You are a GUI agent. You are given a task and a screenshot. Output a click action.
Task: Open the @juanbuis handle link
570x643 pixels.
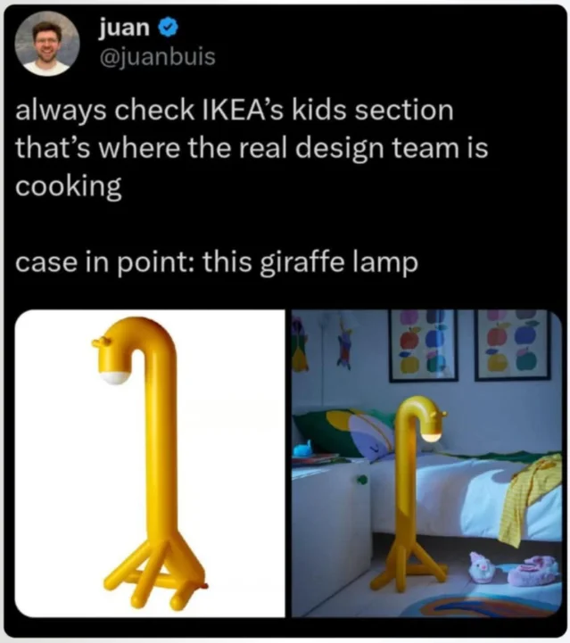tap(157, 56)
